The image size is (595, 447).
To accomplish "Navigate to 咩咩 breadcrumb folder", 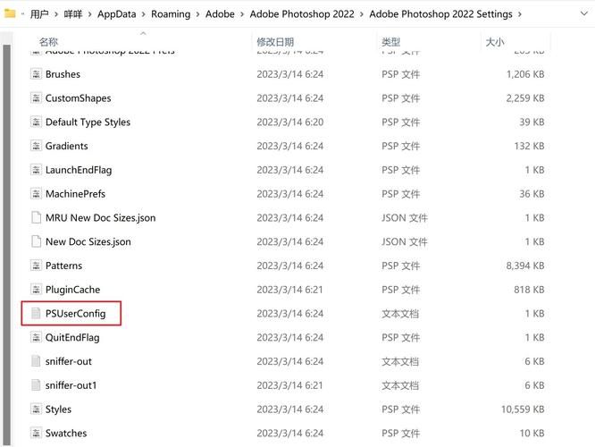I will [x=73, y=14].
